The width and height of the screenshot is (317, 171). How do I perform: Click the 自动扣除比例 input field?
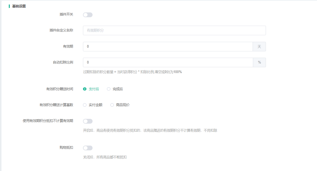click(168, 62)
